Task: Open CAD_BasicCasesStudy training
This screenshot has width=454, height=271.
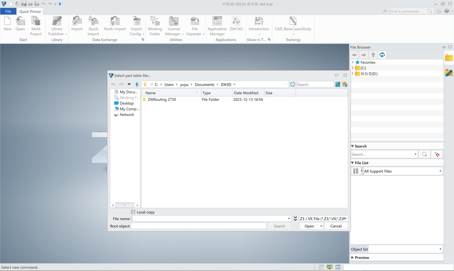Action: pyautogui.click(x=293, y=21)
